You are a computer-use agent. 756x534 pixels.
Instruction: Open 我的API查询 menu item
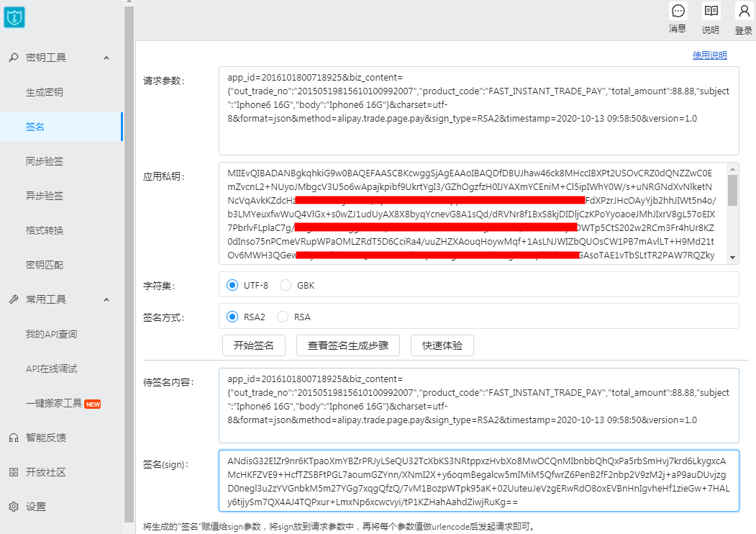click(51, 335)
